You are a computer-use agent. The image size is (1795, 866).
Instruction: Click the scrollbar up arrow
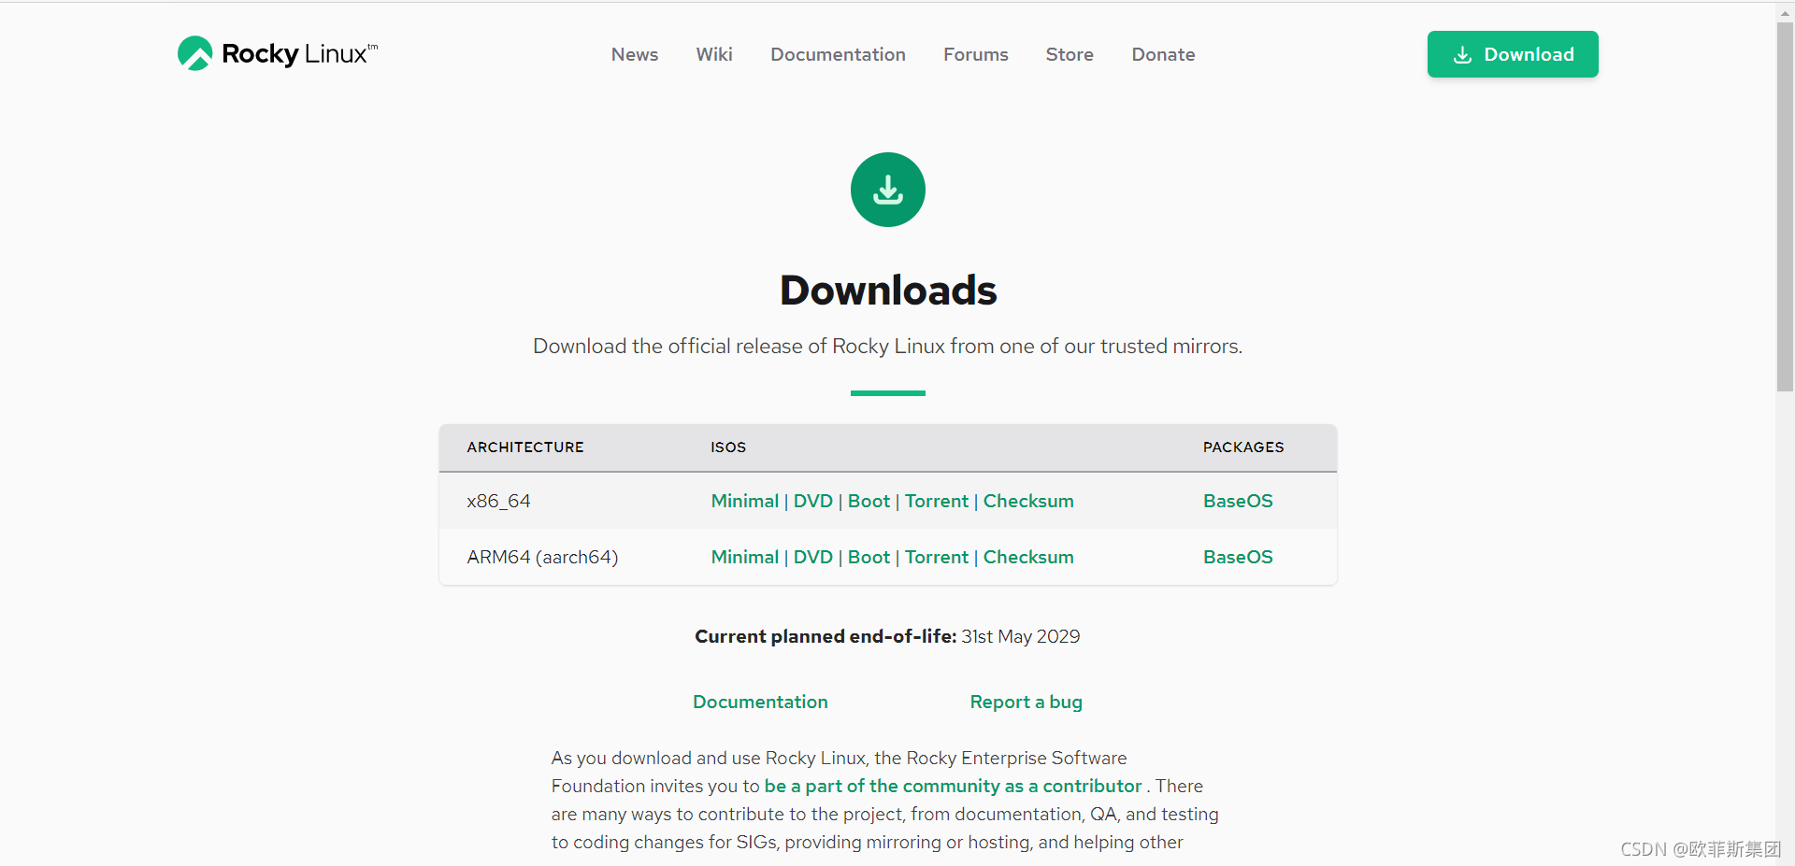point(1785,12)
